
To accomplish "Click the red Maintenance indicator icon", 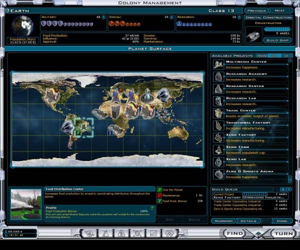I will 159,195.
